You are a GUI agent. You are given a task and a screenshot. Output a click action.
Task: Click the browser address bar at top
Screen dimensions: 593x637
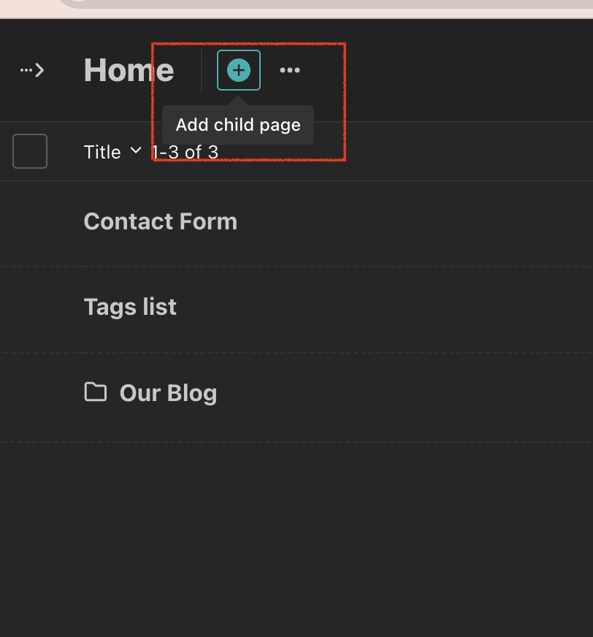[325, 4]
